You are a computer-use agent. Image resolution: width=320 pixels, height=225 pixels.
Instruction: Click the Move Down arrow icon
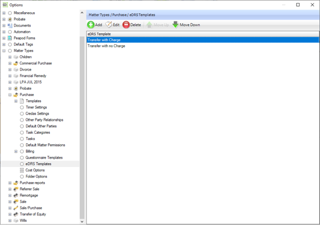(x=175, y=24)
